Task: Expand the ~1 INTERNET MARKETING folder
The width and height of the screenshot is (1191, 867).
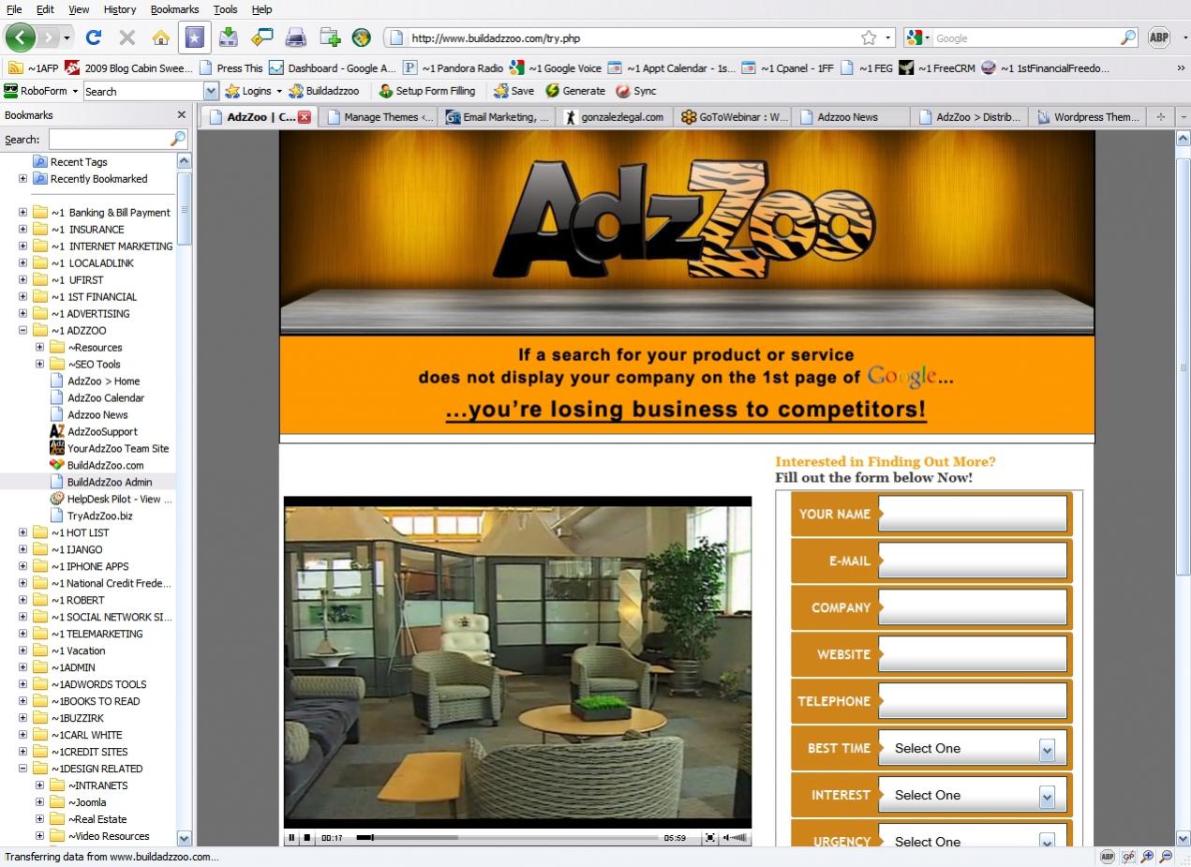Action: pyautogui.click(x=22, y=246)
